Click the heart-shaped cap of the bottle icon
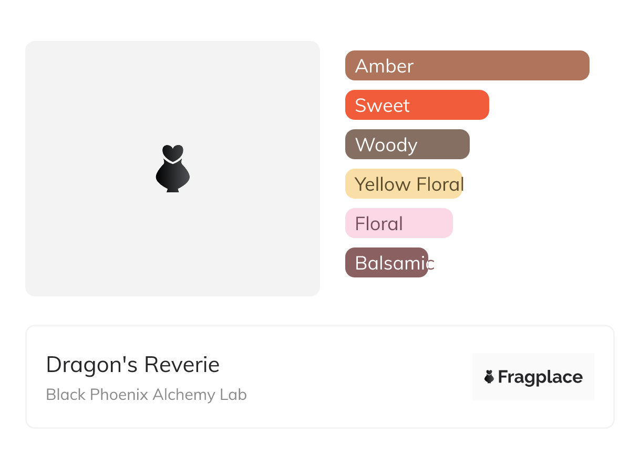This screenshot has height=454, width=640. [172, 152]
